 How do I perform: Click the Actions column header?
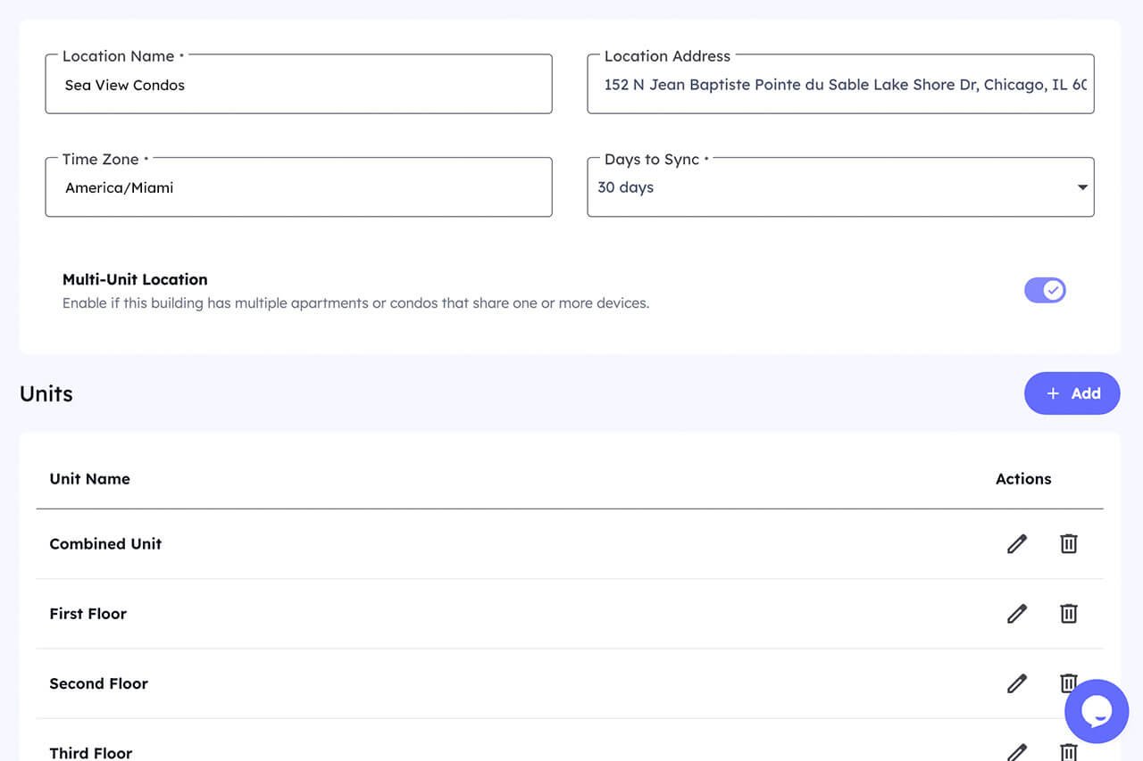click(1023, 478)
